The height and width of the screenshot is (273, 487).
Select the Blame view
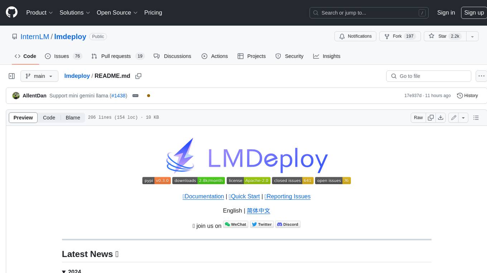pyautogui.click(x=73, y=118)
